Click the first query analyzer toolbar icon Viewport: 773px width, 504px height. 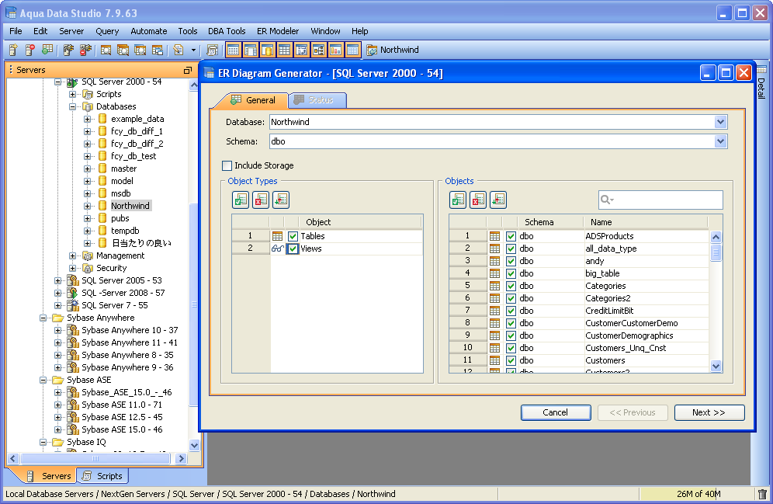[x=106, y=50]
